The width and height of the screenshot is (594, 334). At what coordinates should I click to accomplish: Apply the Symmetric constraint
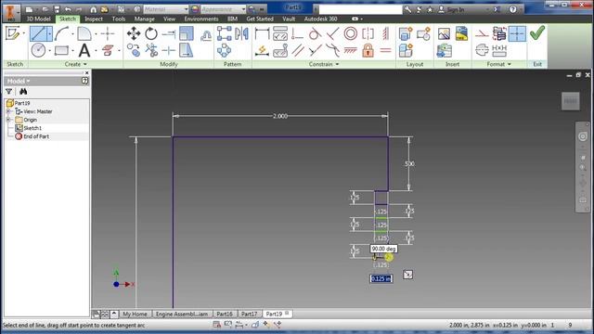tap(368, 33)
